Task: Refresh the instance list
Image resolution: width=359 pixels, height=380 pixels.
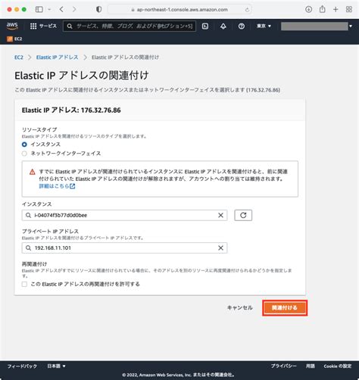Action: [x=243, y=215]
